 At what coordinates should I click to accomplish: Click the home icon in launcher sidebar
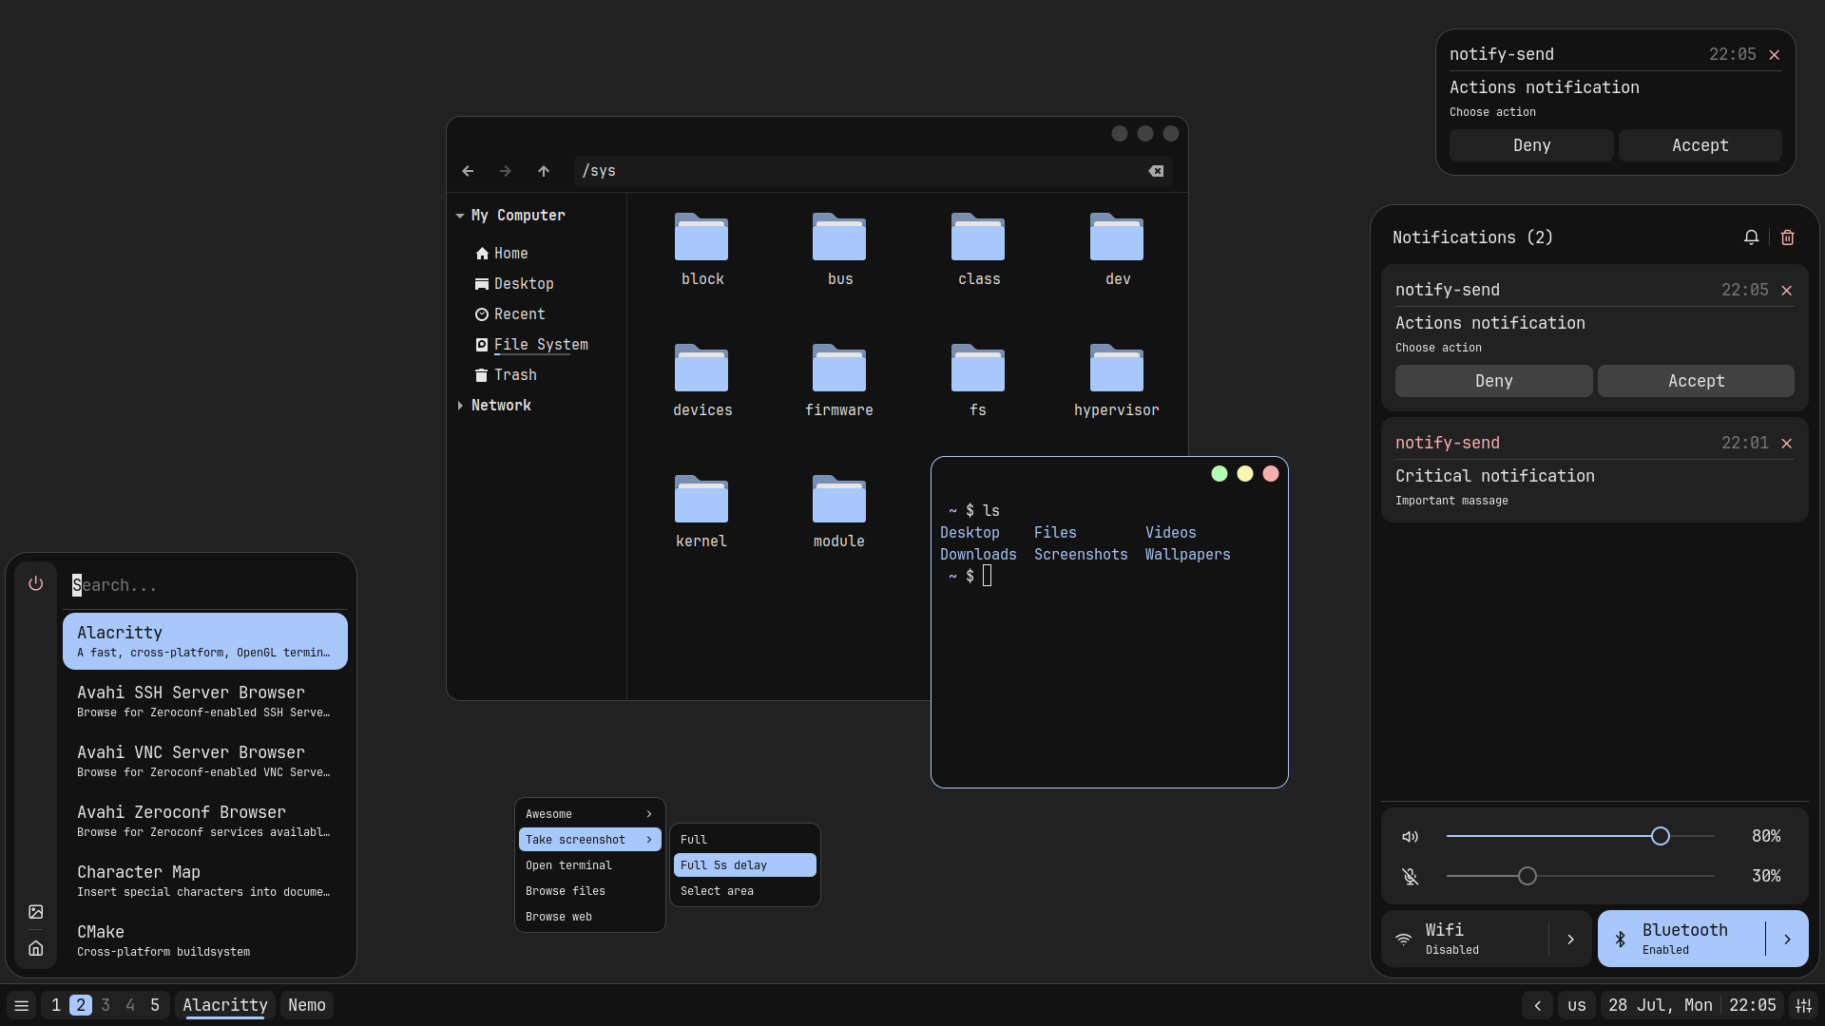coord(35,948)
